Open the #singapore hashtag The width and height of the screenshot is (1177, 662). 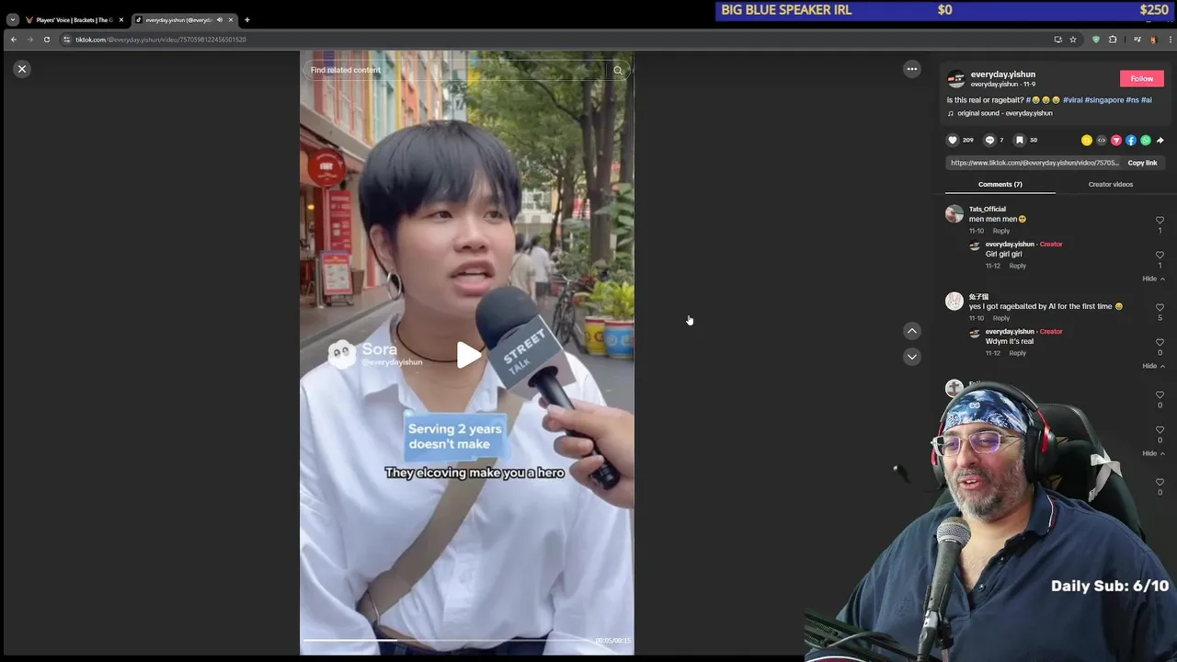click(1104, 99)
